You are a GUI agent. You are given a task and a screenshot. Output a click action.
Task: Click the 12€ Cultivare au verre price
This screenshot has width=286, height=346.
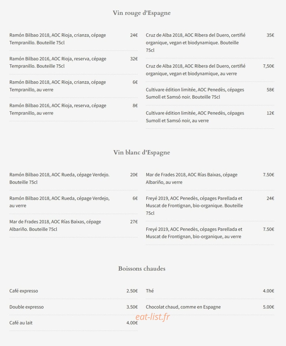[x=270, y=113]
